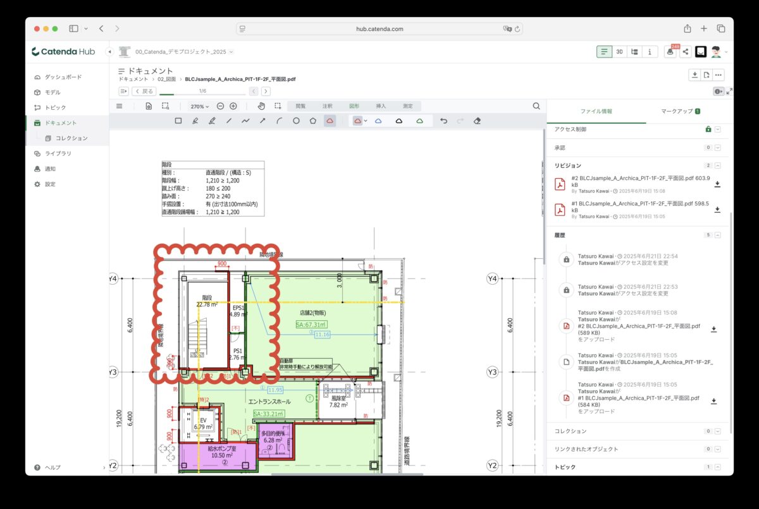Viewport: 759px width, 509px height.
Task: Pick the green cloud color preset
Action: (x=419, y=121)
